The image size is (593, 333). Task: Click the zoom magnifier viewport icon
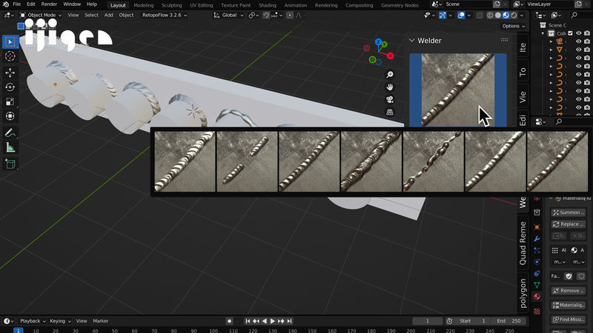pyautogui.click(x=390, y=75)
